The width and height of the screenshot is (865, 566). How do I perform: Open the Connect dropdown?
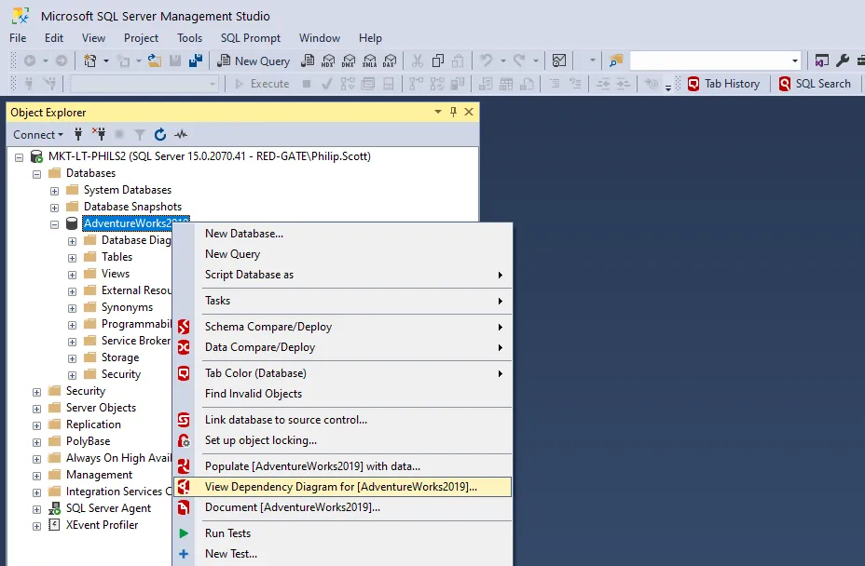[37, 134]
